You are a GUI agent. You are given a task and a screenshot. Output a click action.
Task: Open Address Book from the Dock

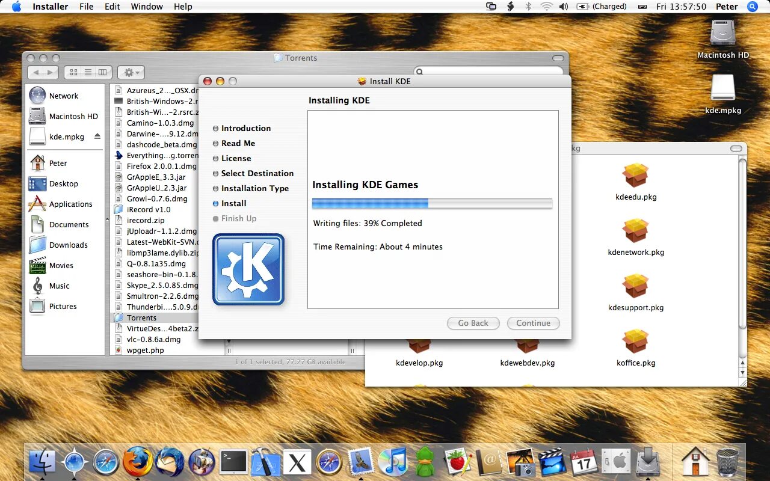489,462
